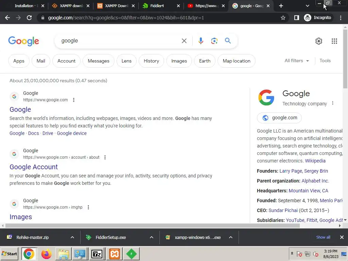Click the horizontal scrollbar thumb

tap(153, 226)
